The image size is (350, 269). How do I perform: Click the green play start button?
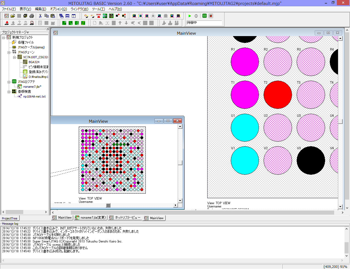[x=190, y=16]
